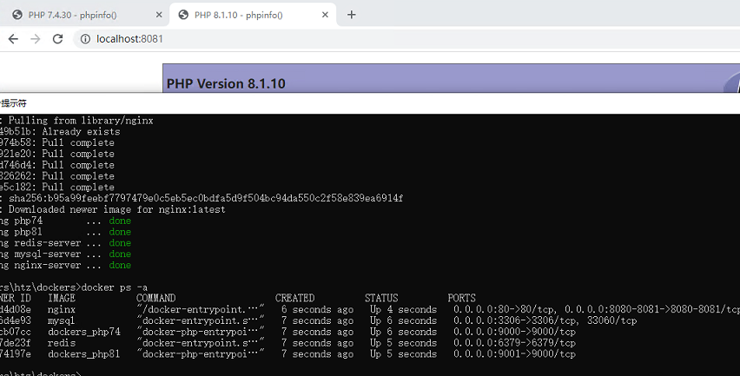Click the browser forward arrow
The height and width of the screenshot is (376, 740).
point(36,39)
